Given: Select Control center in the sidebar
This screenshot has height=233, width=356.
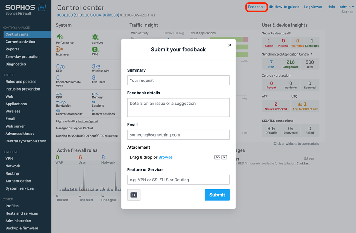Looking at the screenshot, I should pos(18,34).
